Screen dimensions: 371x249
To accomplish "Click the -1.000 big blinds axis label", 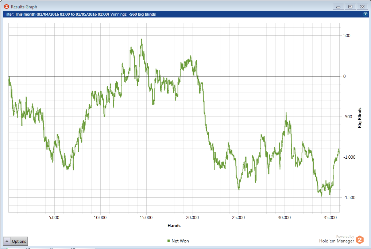I will [349, 157].
